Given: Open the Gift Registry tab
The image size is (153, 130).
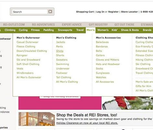Looking at the screenshot, I should (98, 25).
